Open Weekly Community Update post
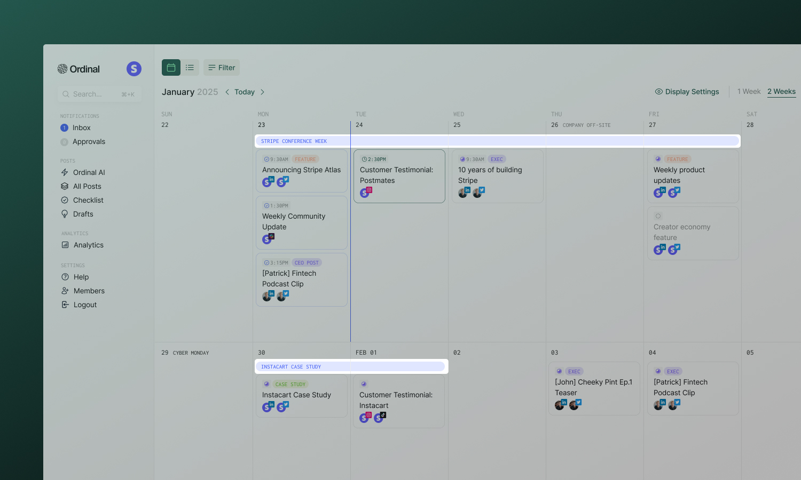 pyautogui.click(x=302, y=222)
